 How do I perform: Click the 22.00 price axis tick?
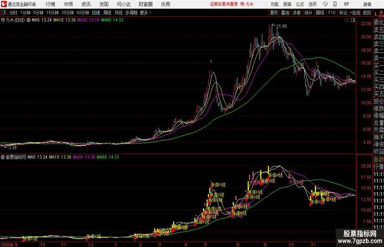click(366, 23)
